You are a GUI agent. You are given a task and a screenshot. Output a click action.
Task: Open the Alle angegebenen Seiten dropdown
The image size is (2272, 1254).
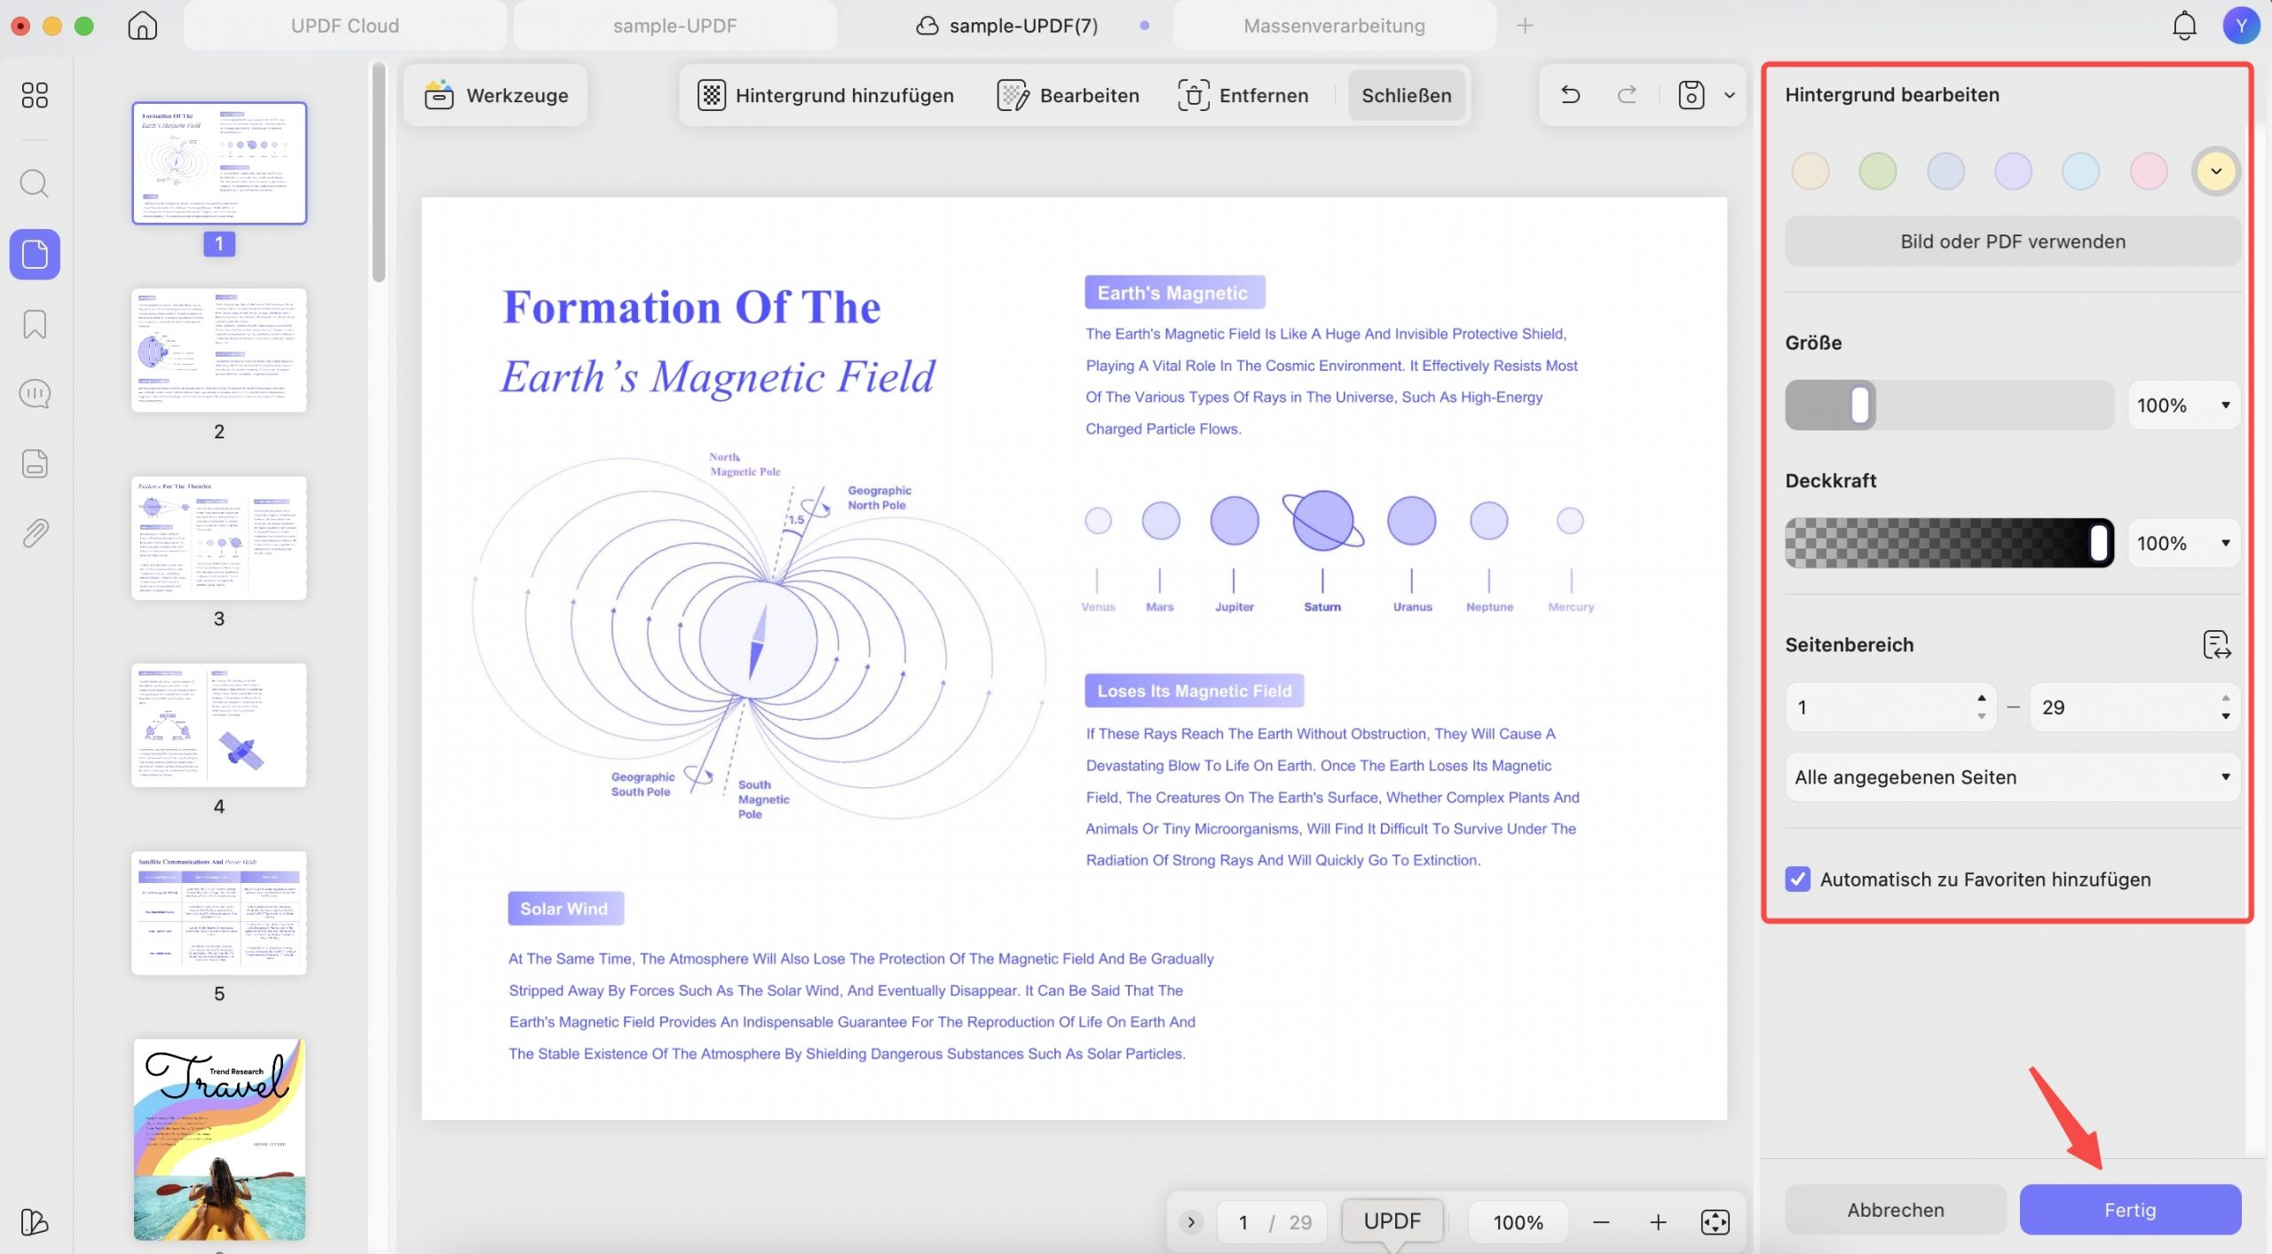click(x=2013, y=777)
